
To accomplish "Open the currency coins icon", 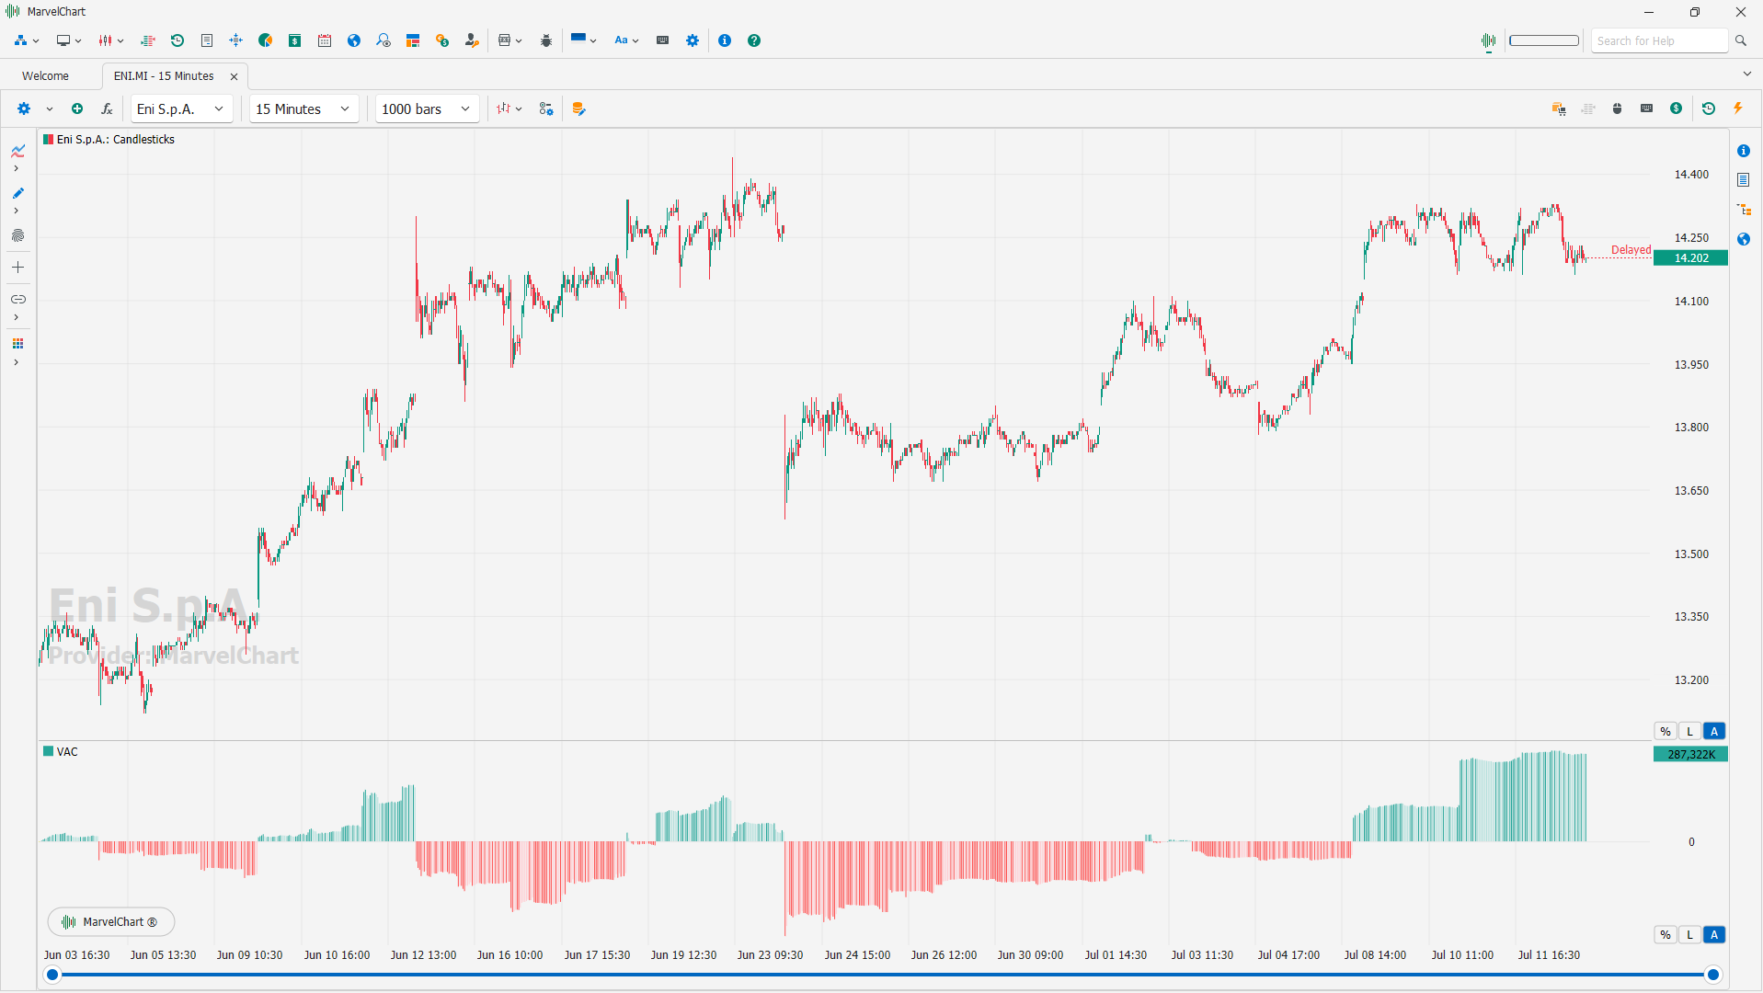I will (x=442, y=40).
